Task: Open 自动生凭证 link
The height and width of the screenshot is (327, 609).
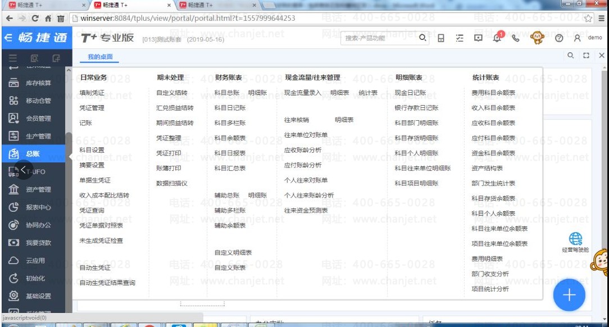Action: [95, 267]
